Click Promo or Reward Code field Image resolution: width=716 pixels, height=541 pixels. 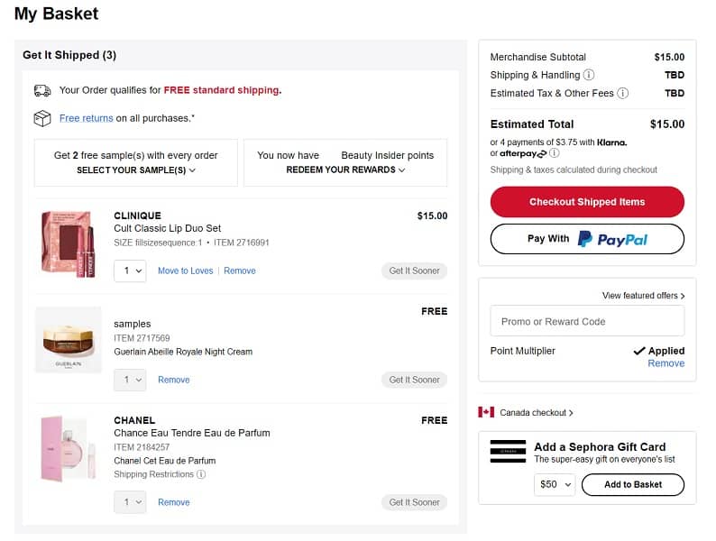pos(587,321)
